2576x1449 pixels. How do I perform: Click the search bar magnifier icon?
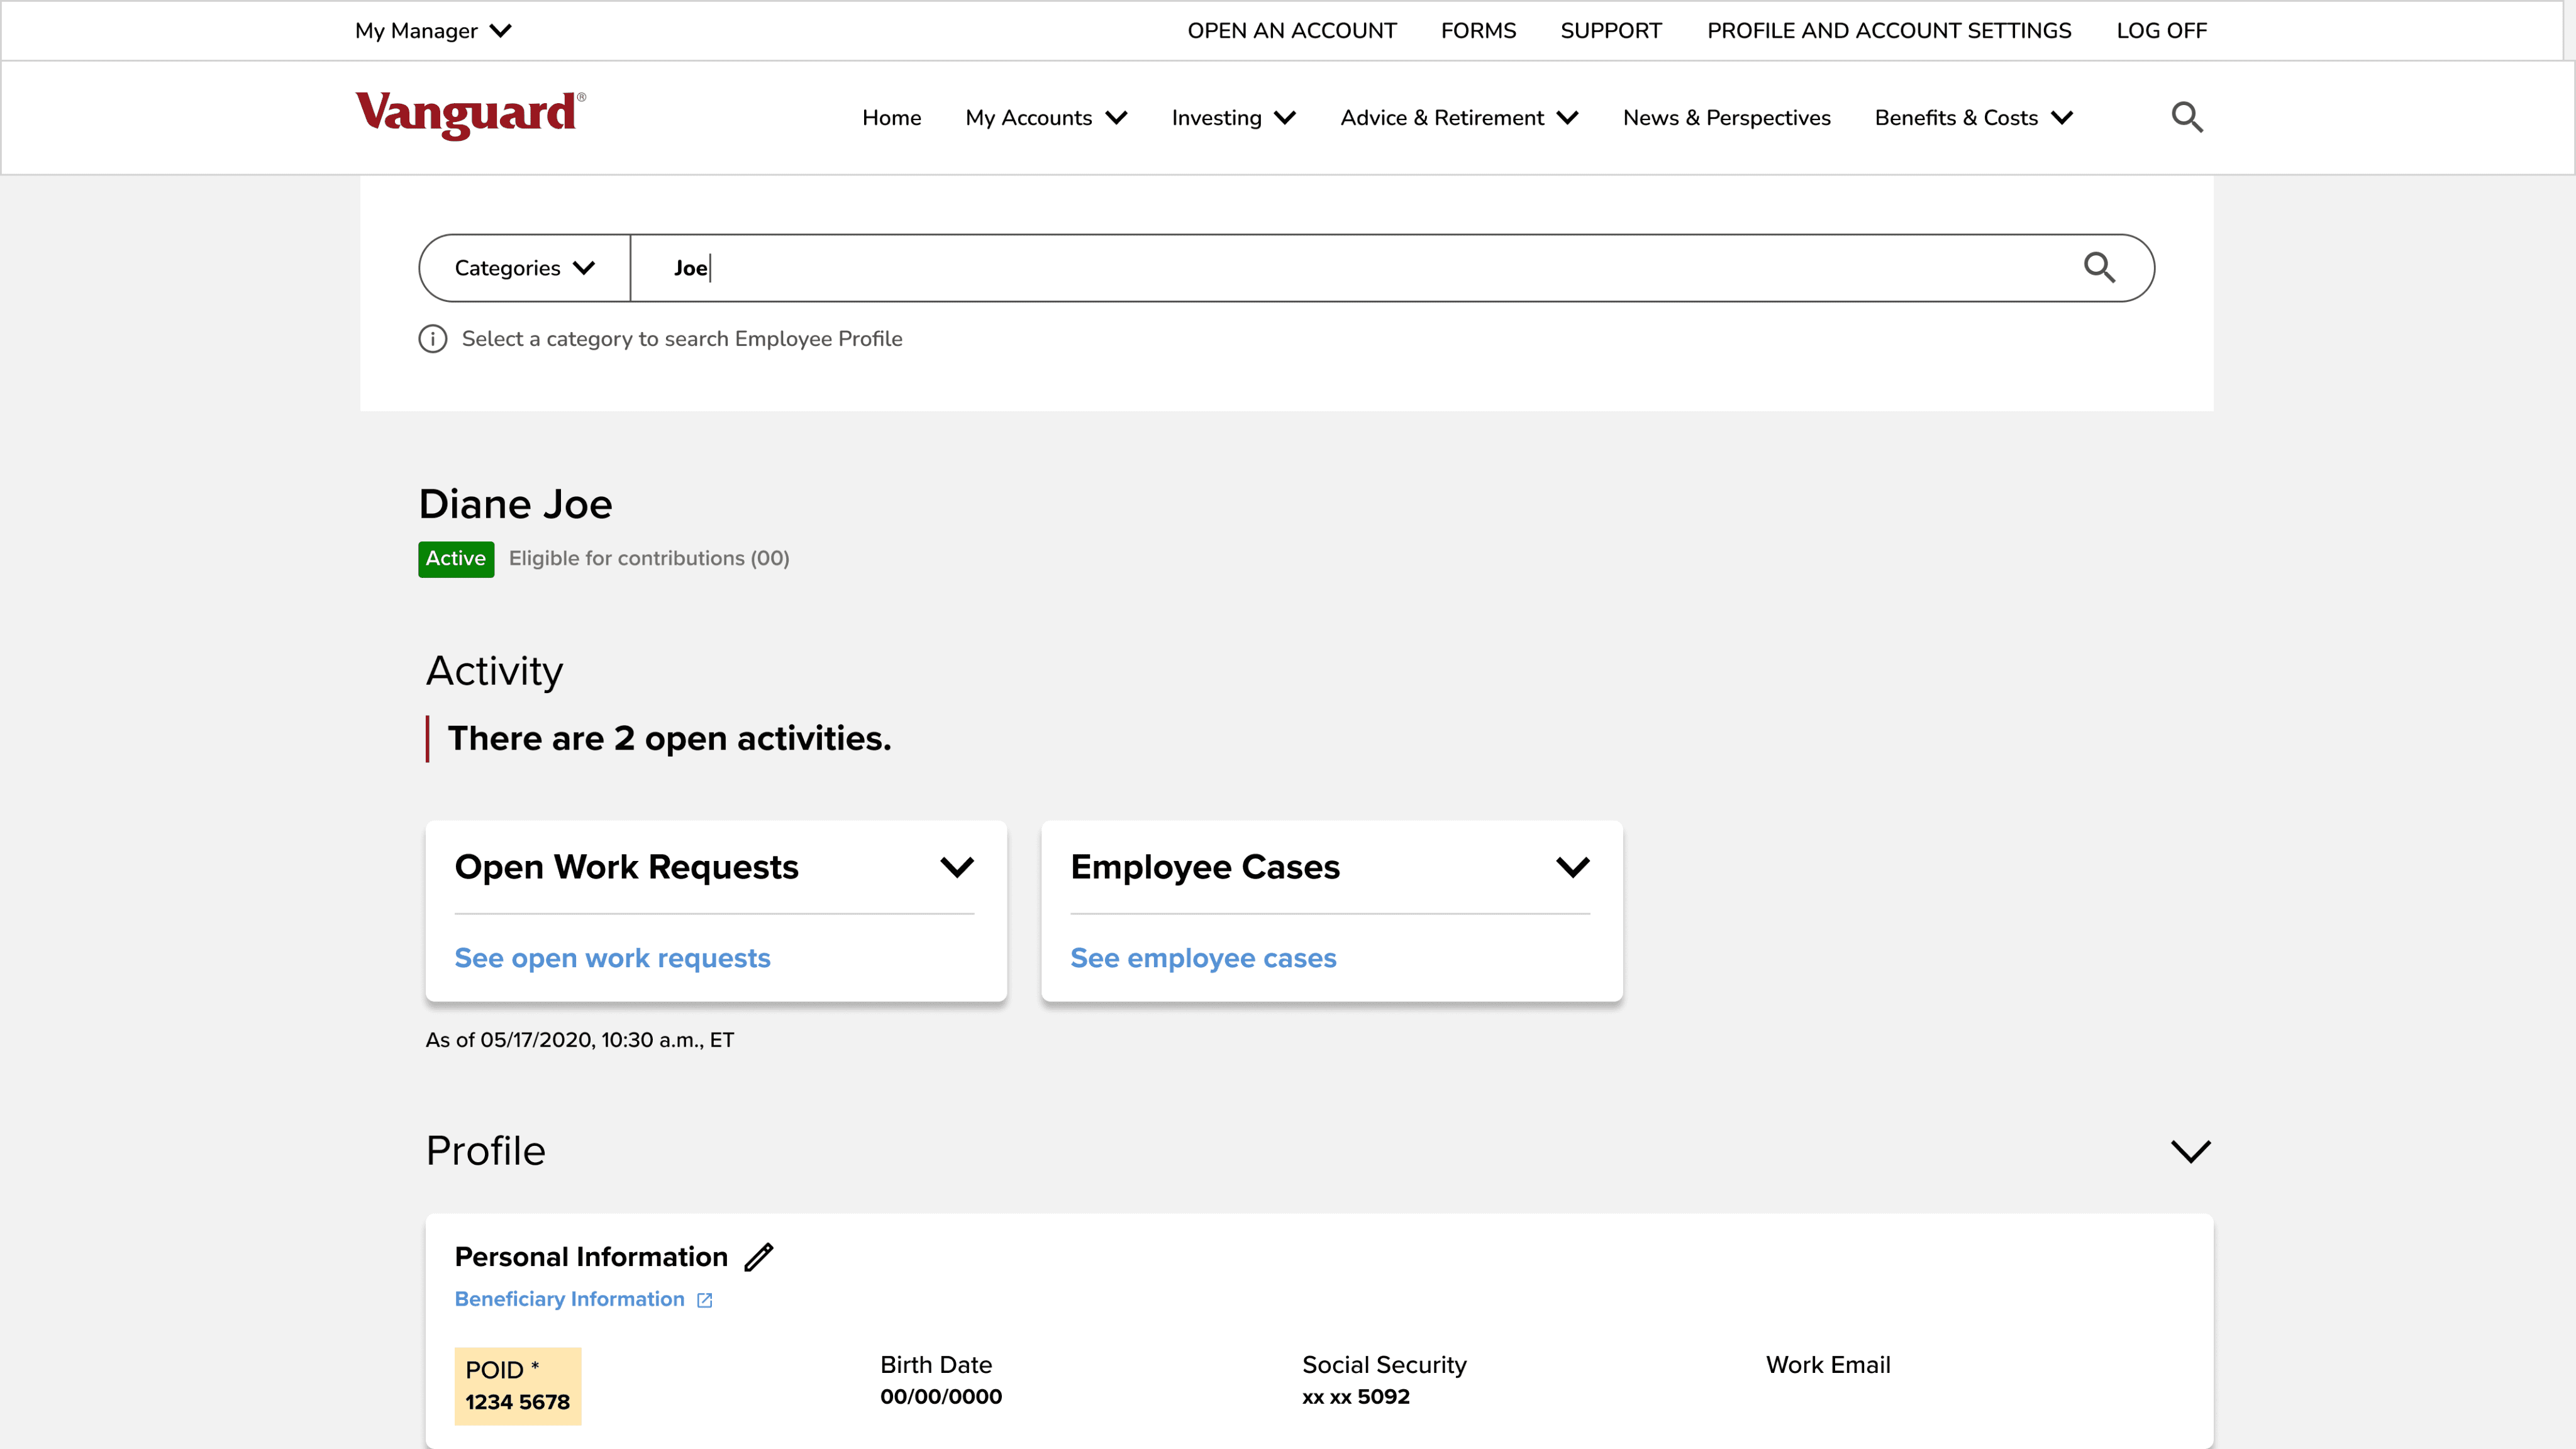click(x=2098, y=267)
